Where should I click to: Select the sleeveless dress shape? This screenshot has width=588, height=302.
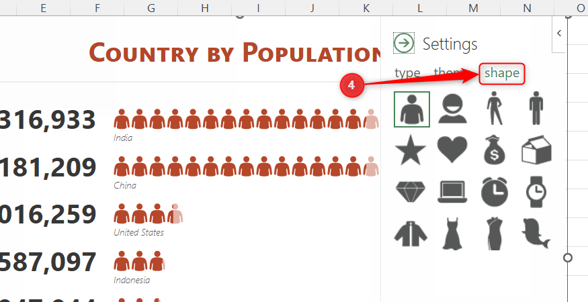453,234
